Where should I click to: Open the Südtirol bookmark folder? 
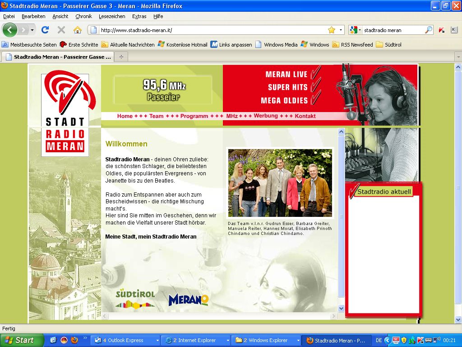(x=389, y=45)
